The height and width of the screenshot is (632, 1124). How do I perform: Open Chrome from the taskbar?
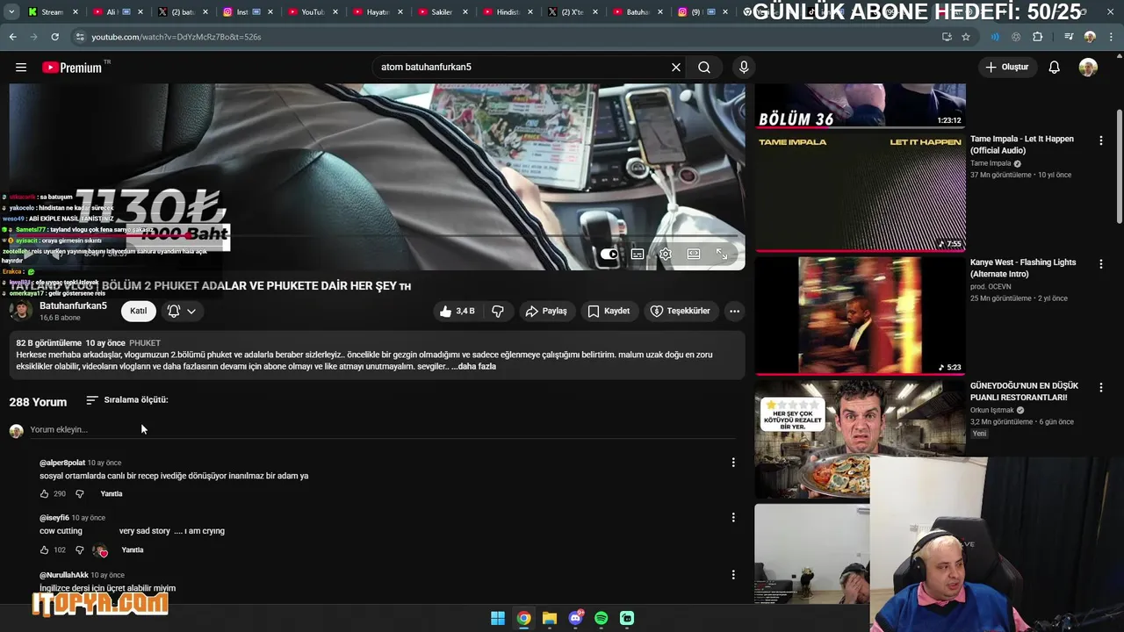[x=523, y=618]
